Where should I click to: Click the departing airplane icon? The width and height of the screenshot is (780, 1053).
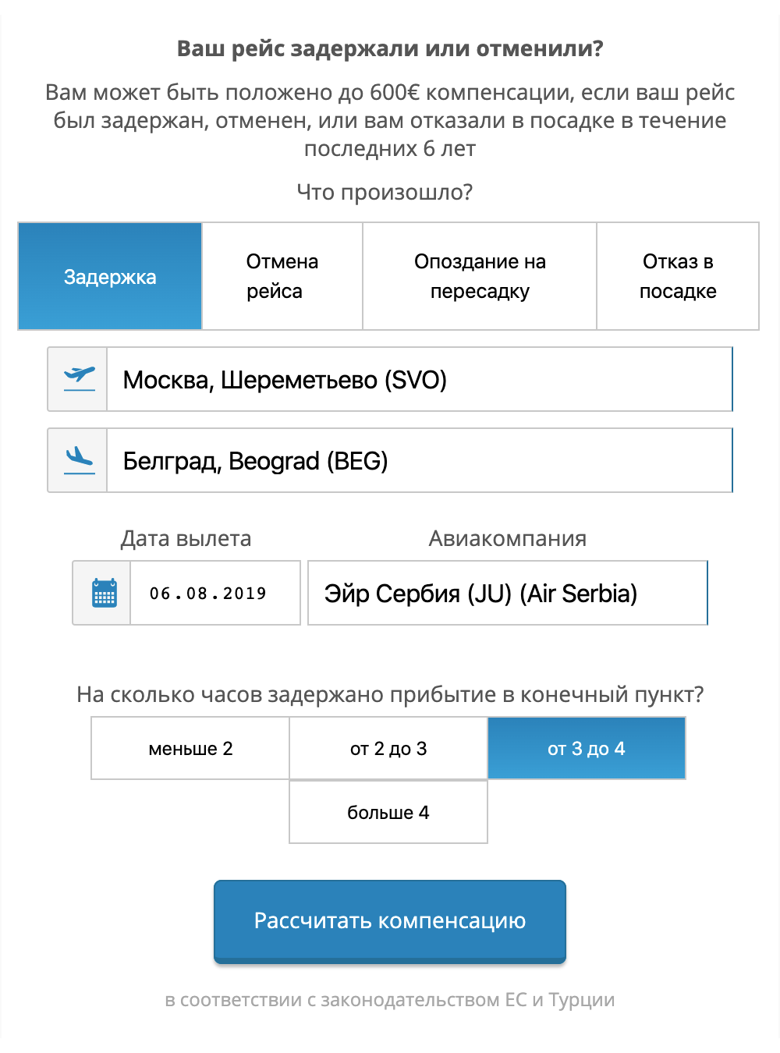pyautogui.click(x=79, y=379)
